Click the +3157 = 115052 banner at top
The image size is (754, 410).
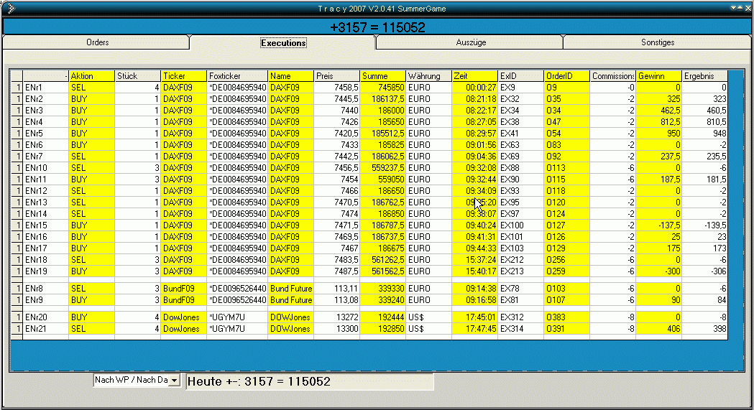[377, 28]
